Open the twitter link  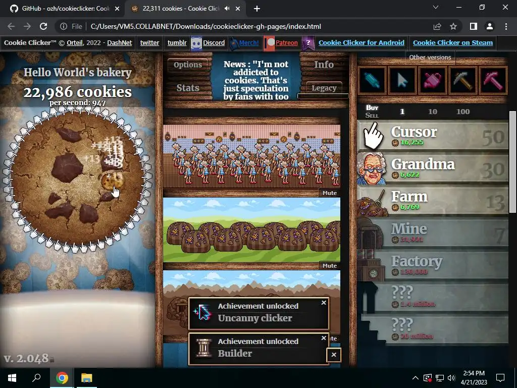[x=149, y=42]
